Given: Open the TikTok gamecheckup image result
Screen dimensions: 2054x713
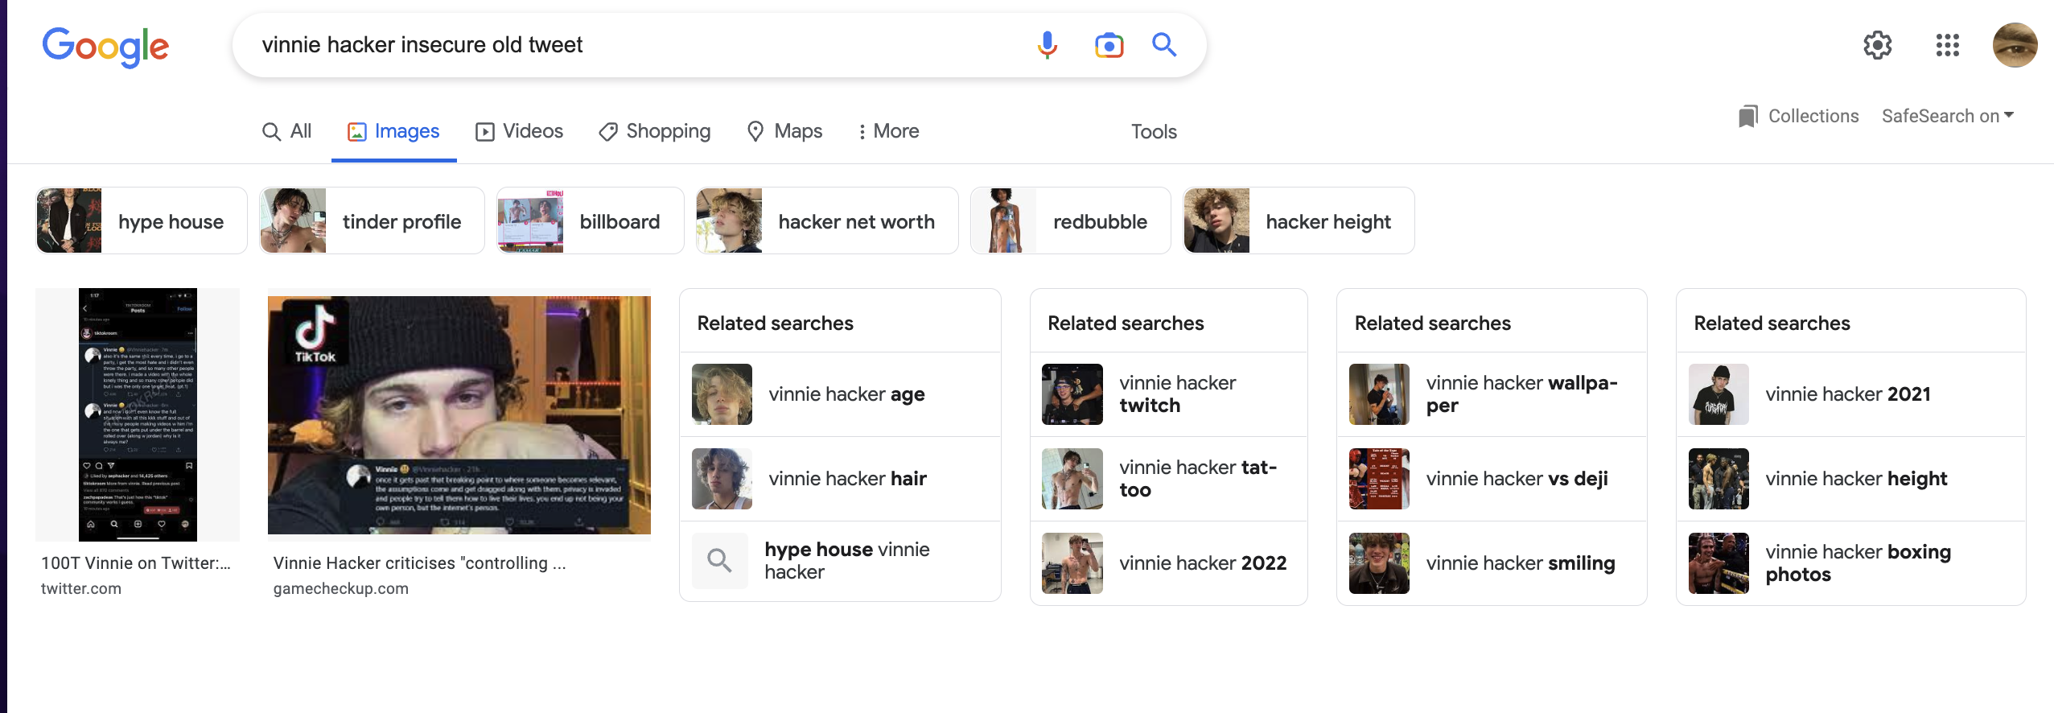Looking at the screenshot, I should pyautogui.click(x=459, y=414).
